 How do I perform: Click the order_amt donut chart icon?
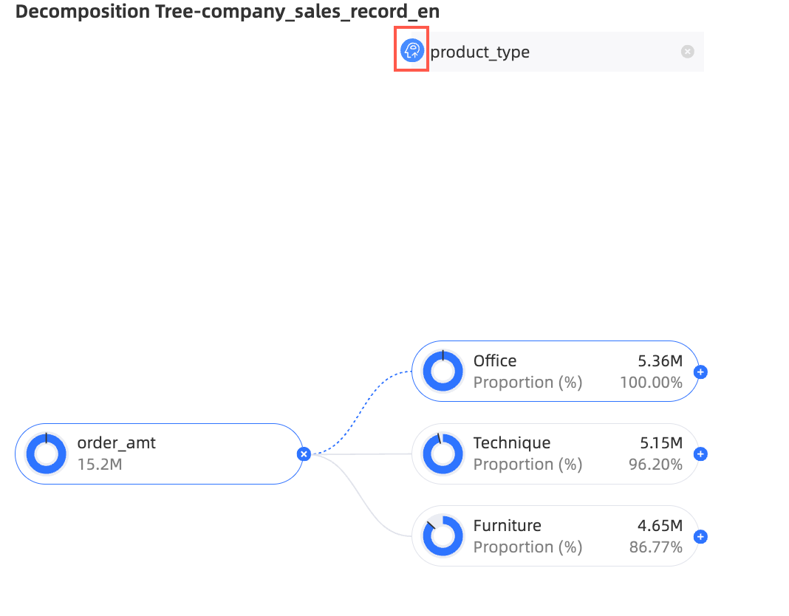coord(47,454)
